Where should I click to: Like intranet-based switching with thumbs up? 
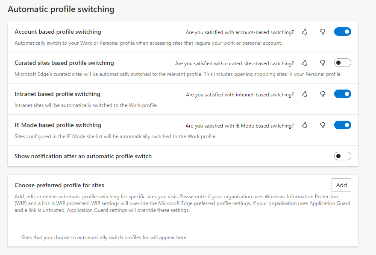[305, 94]
